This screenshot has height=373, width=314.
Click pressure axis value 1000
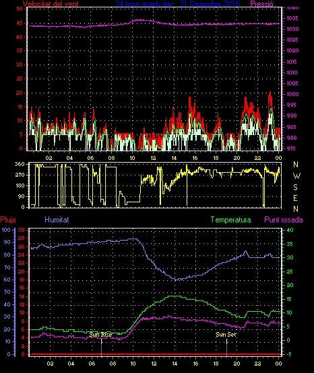tap(292, 94)
